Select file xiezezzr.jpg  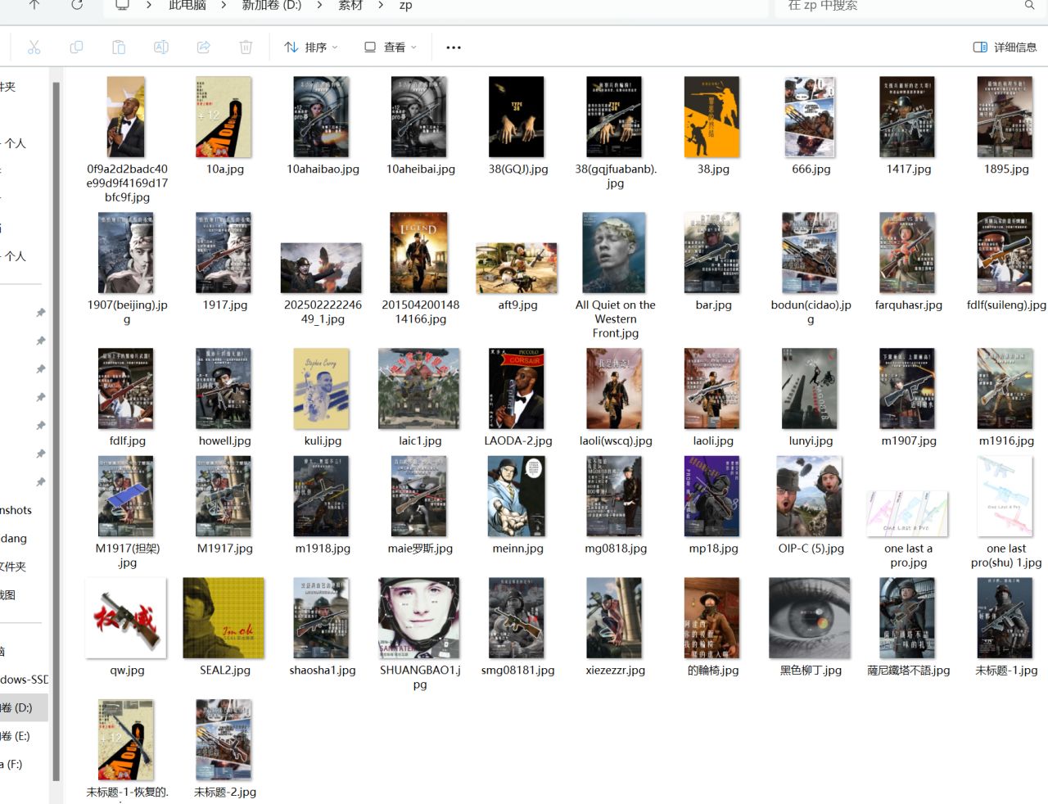coord(615,627)
